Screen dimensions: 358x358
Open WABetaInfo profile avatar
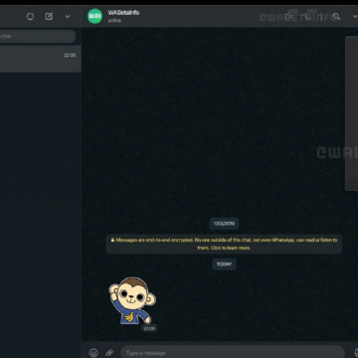pyautogui.click(x=94, y=16)
